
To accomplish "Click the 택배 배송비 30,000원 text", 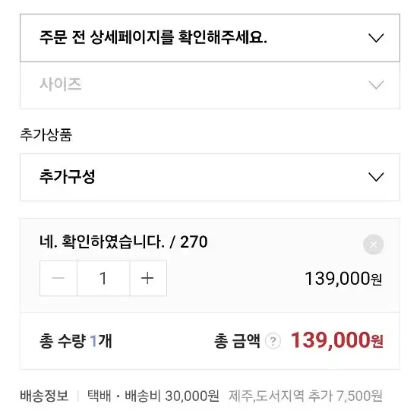I will coord(153,396).
